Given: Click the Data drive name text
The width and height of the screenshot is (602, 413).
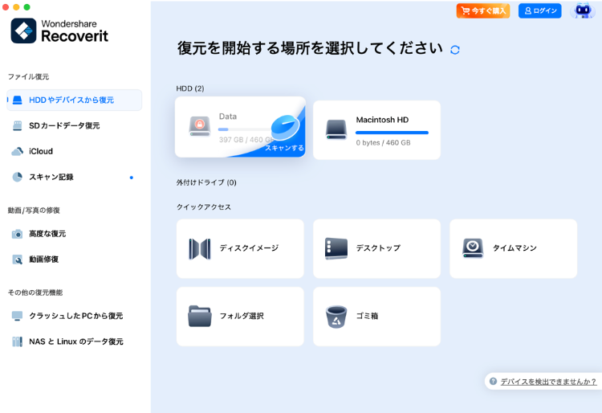Looking at the screenshot, I should tap(228, 117).
